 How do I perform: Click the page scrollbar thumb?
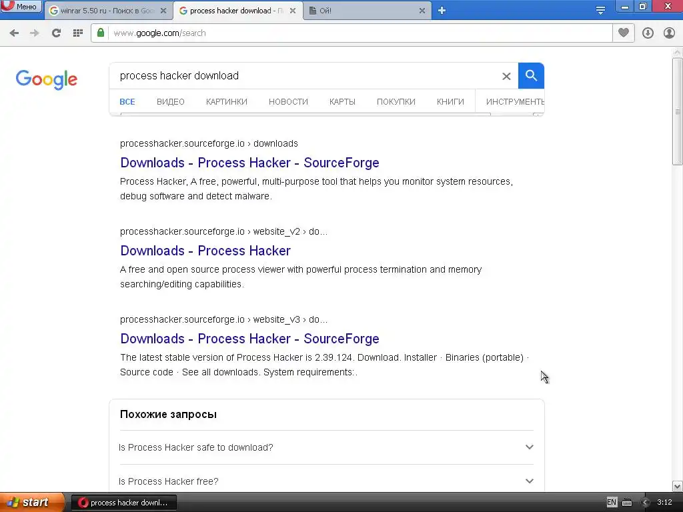point(678,111)
